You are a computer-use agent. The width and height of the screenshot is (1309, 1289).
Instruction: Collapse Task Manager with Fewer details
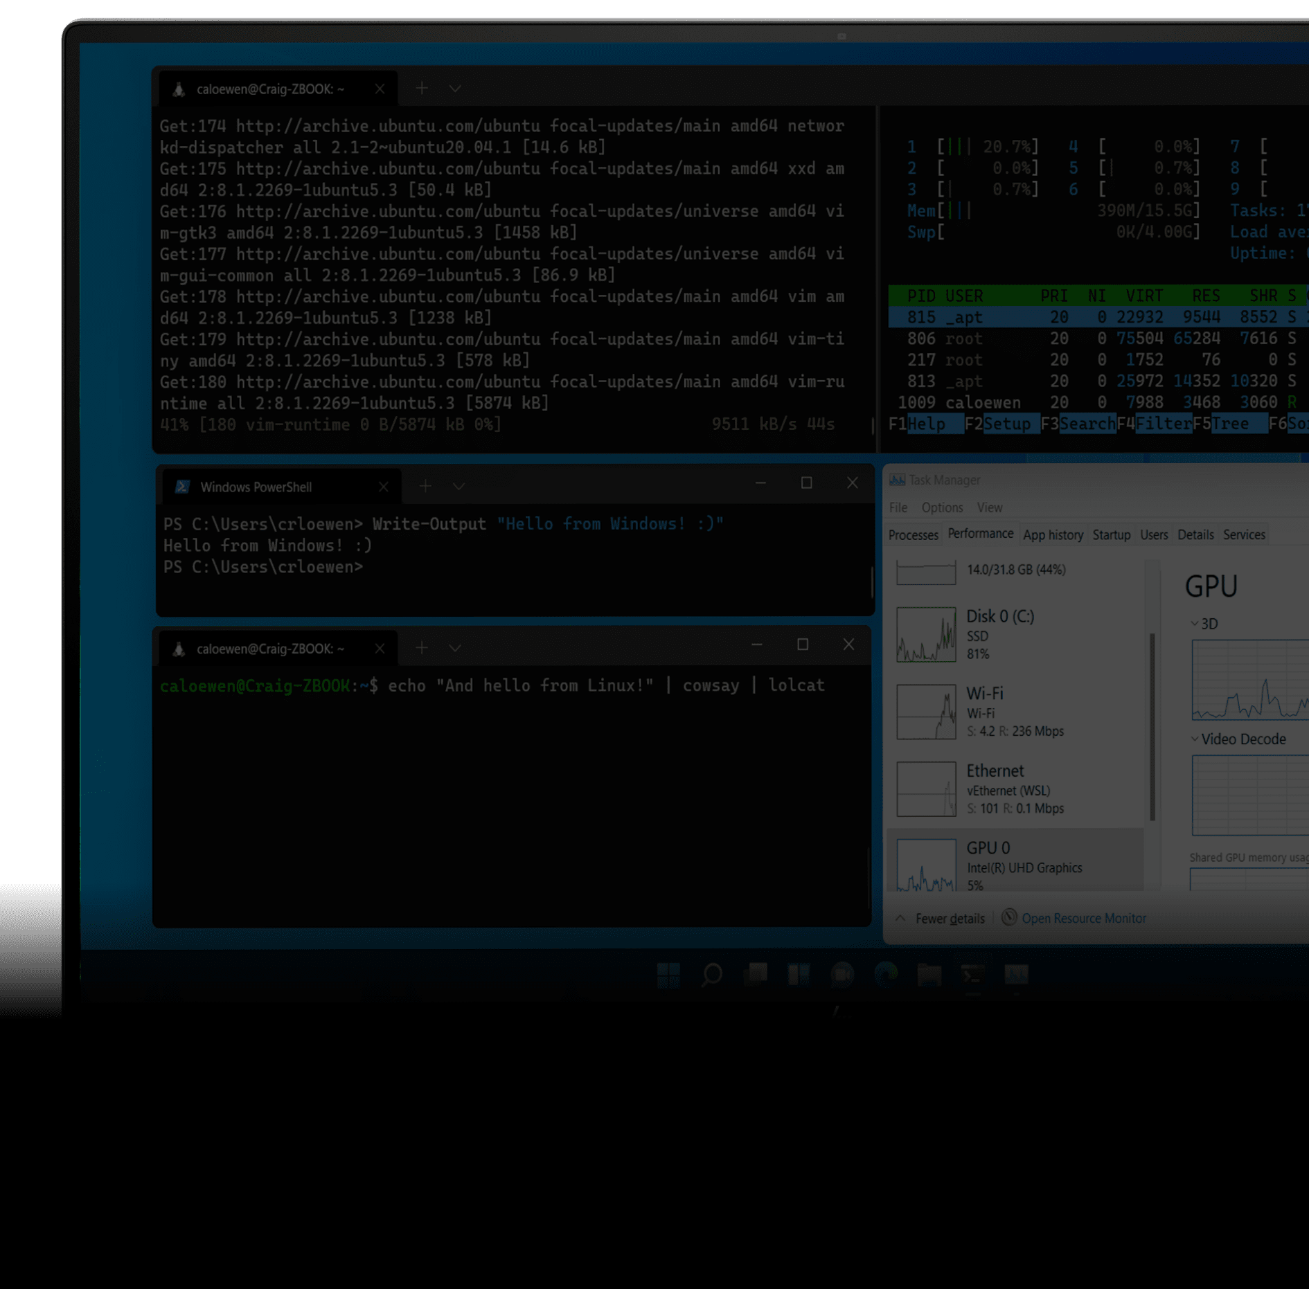[x=940, y=918]
